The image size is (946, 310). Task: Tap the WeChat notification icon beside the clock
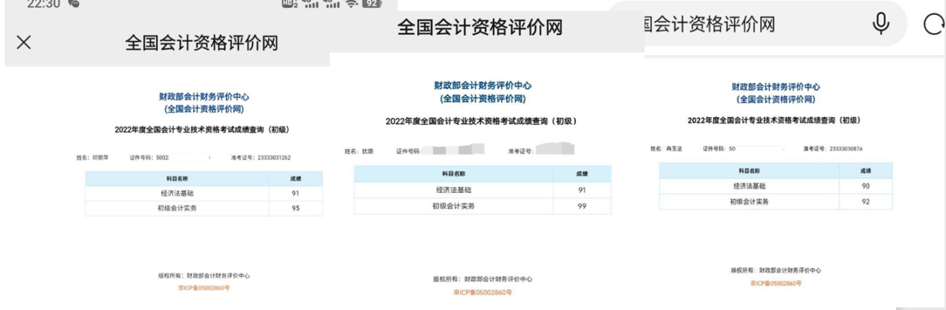click(75, 4)
